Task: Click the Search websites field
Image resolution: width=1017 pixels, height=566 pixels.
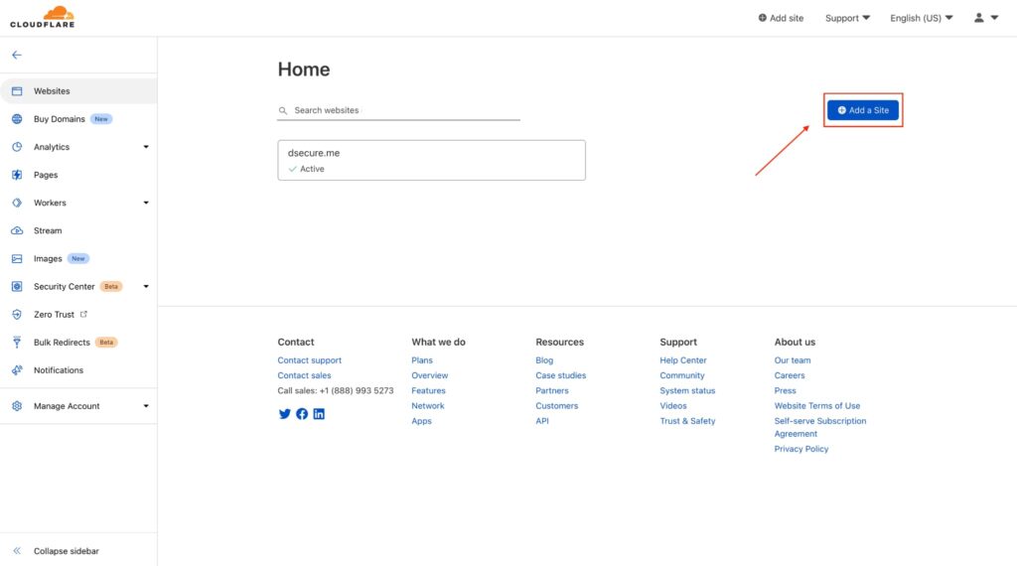Action: pos(399,110)
